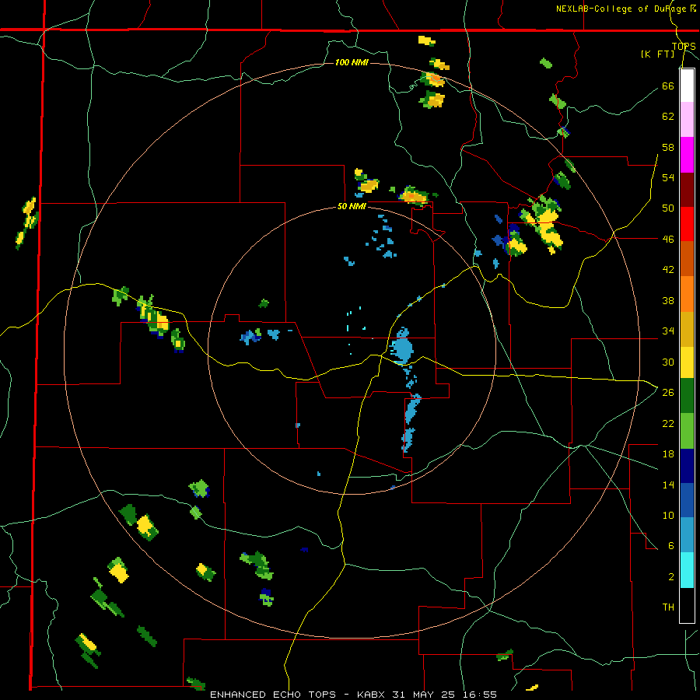Click the bright yellow legend band
Screen dimensions: 700x700
[x=687, y=362]
